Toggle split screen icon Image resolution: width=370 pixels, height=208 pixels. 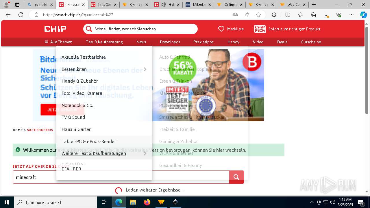288,15
